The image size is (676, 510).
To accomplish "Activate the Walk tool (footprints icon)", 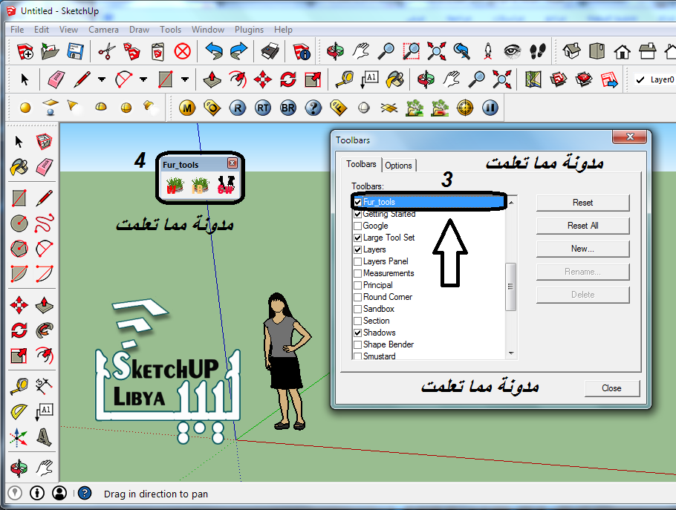I will coord(537,52).
